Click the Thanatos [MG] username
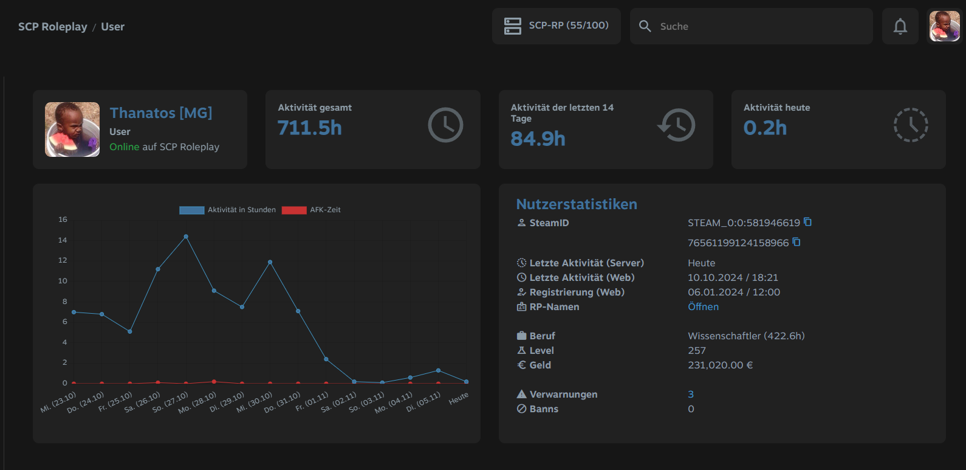This screenshot has height=470, width=966. click(x=161, y=113)
